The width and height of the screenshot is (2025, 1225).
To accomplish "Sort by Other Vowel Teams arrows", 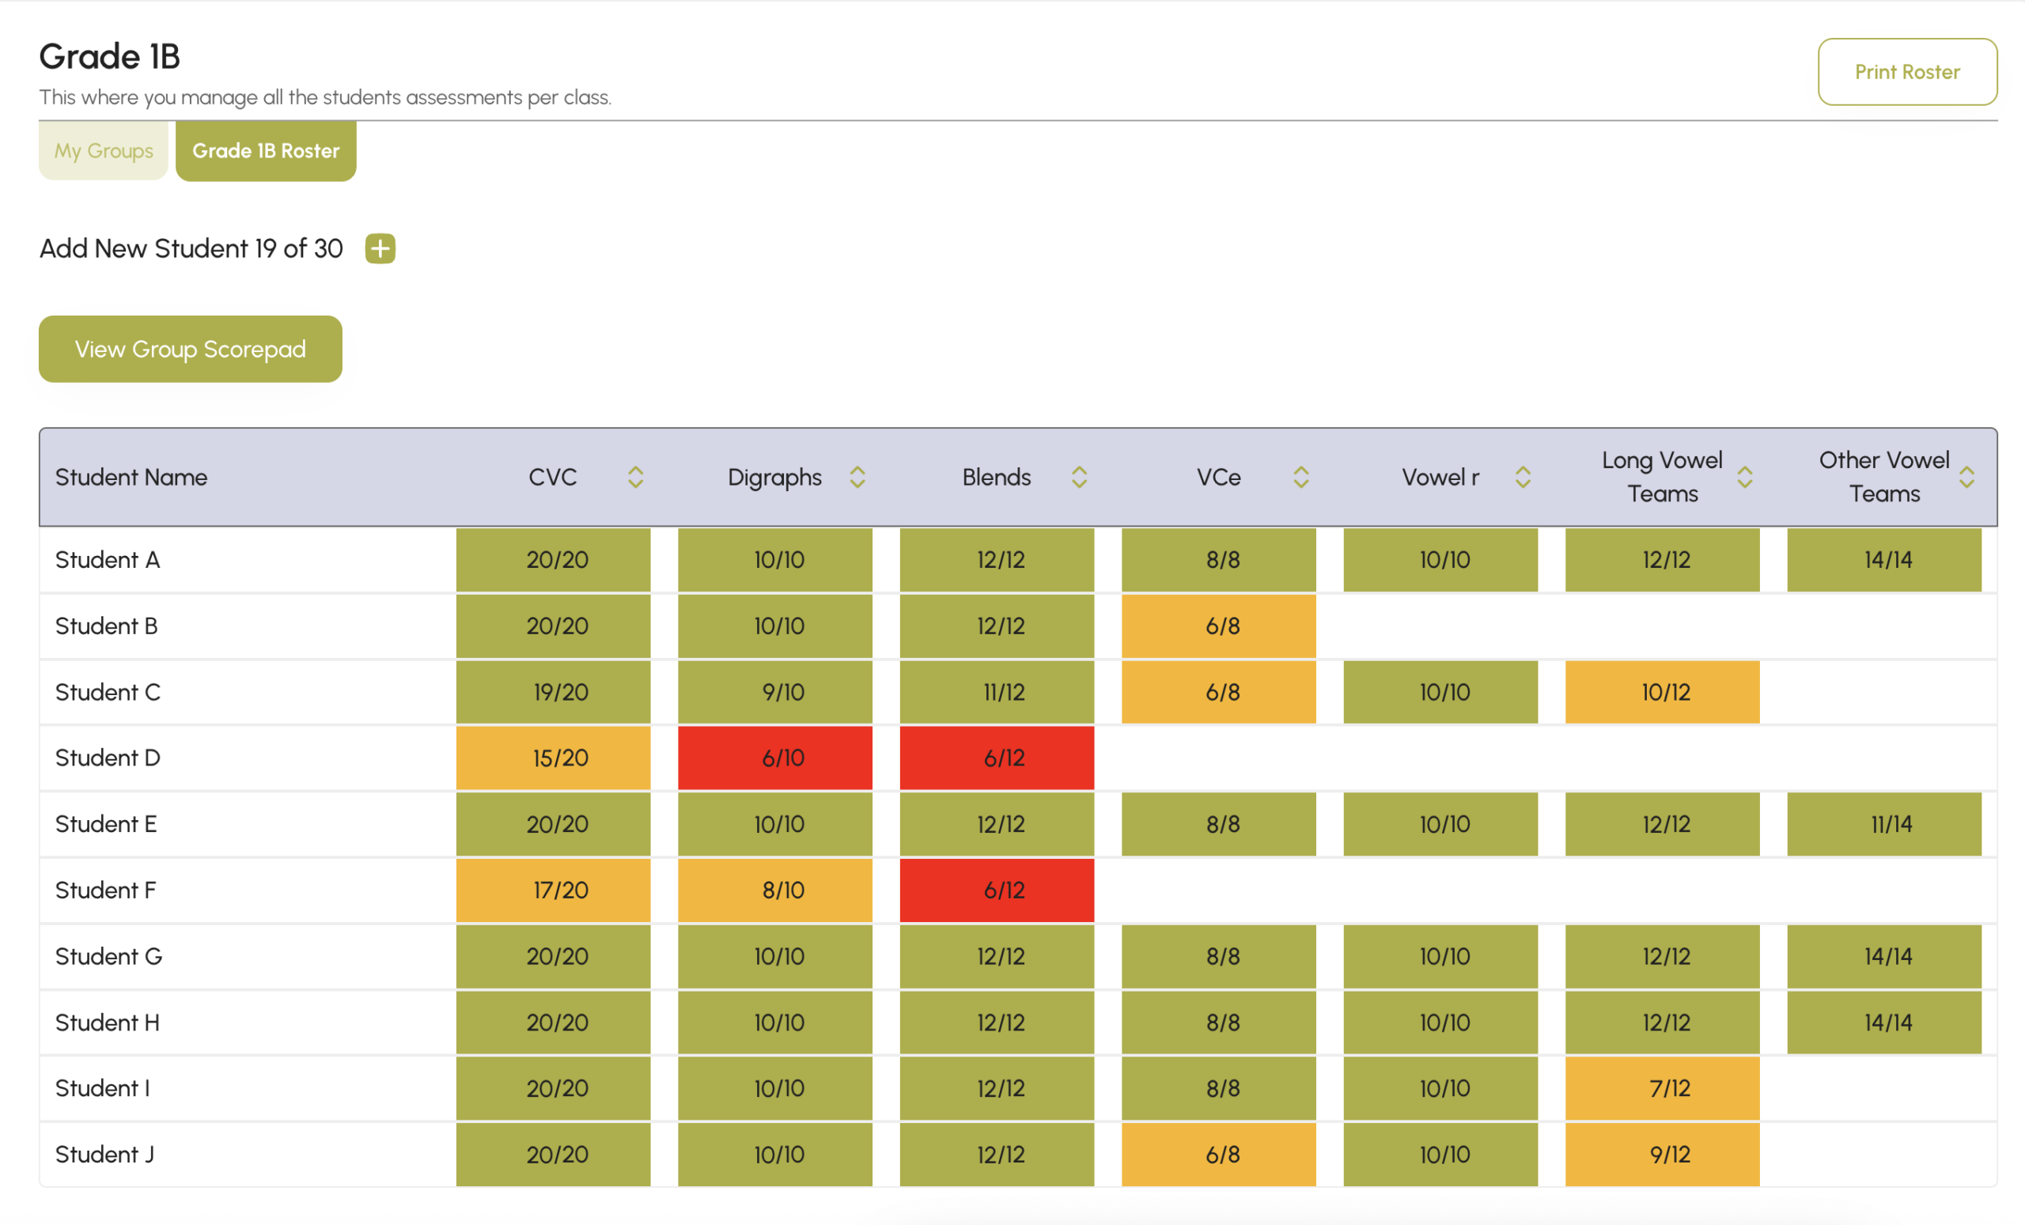I will point(1966,478).
